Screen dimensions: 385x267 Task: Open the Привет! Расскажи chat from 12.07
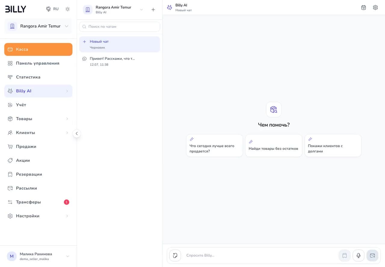tap(120, 61)
